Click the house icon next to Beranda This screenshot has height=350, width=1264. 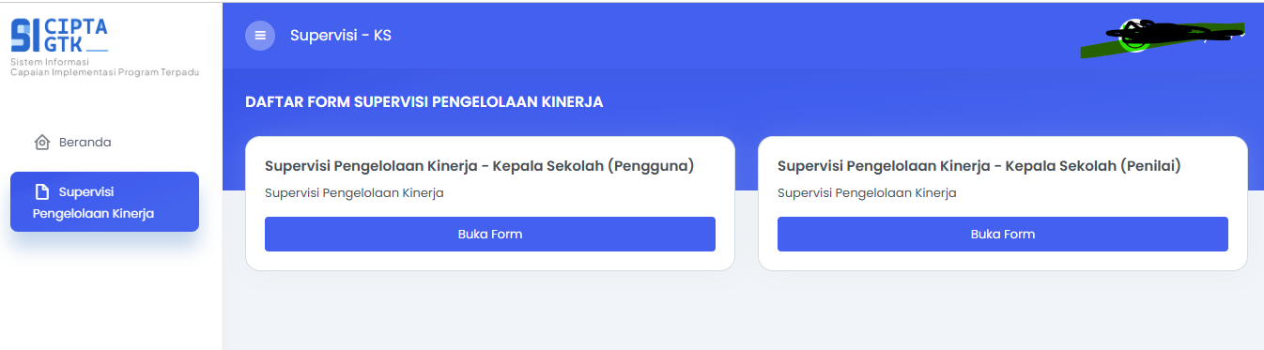pos(41,143)
